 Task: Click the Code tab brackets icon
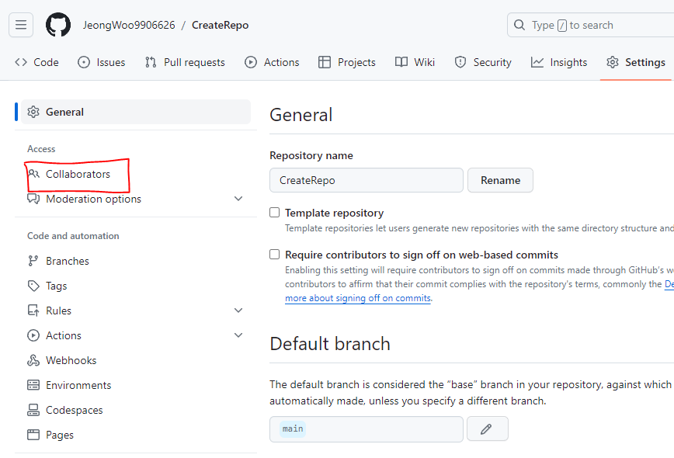pos(21,62)
